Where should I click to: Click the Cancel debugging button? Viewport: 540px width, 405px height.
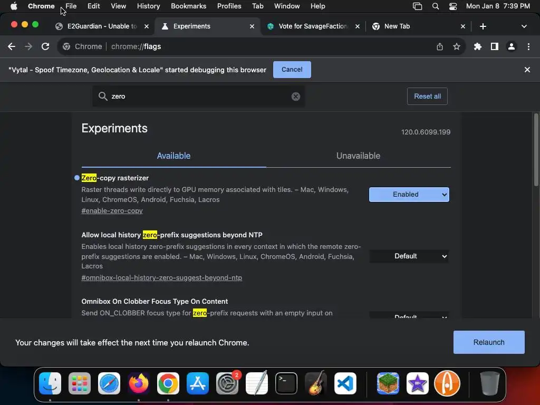tap(292, 70)
